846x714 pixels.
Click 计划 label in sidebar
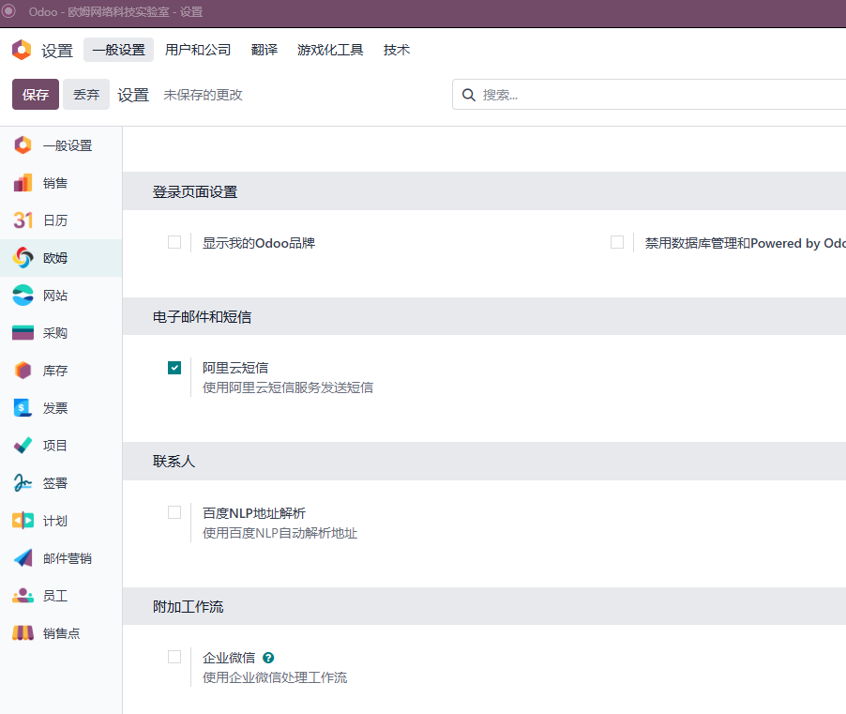point(55,521)
